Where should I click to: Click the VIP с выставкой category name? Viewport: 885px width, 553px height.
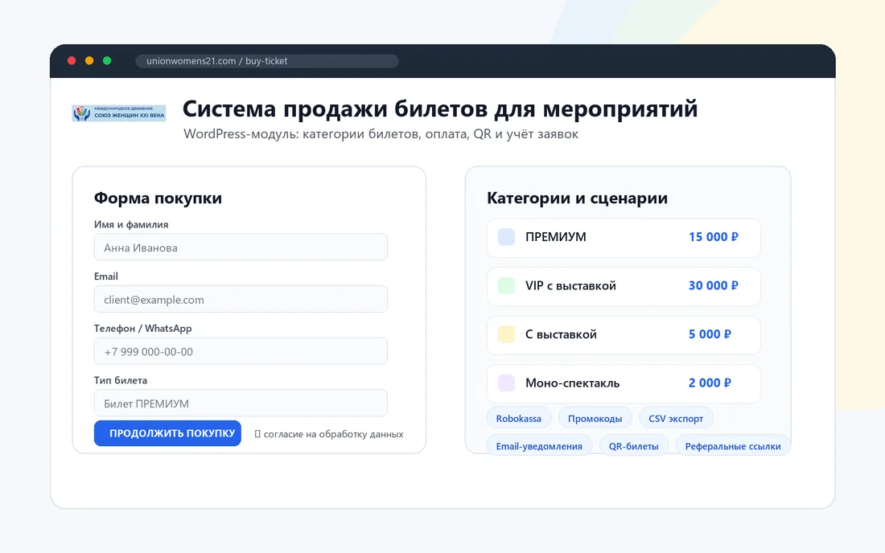click(x=570, y=286)
